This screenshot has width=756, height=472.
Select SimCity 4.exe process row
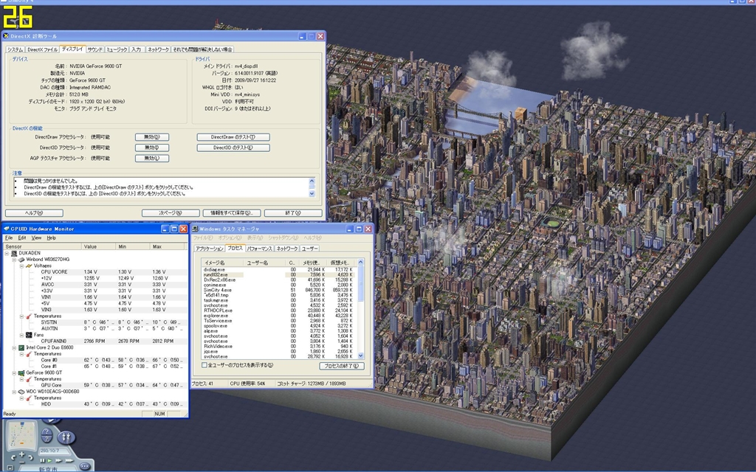point(278,291)
